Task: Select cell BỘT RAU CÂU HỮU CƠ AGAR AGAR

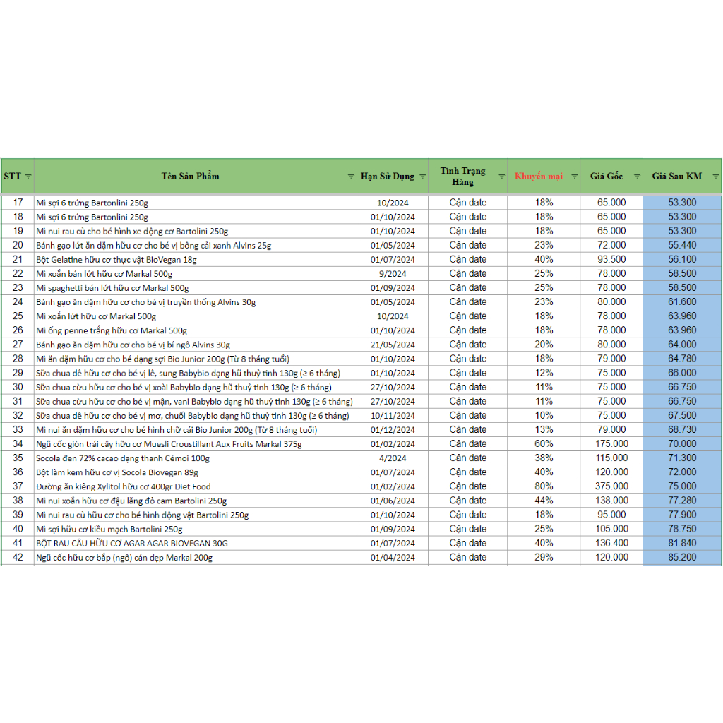Action: (195, 543)
